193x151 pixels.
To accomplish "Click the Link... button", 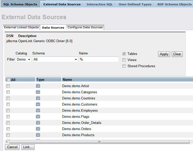I will pyautogui.click(x=28, y=147).
